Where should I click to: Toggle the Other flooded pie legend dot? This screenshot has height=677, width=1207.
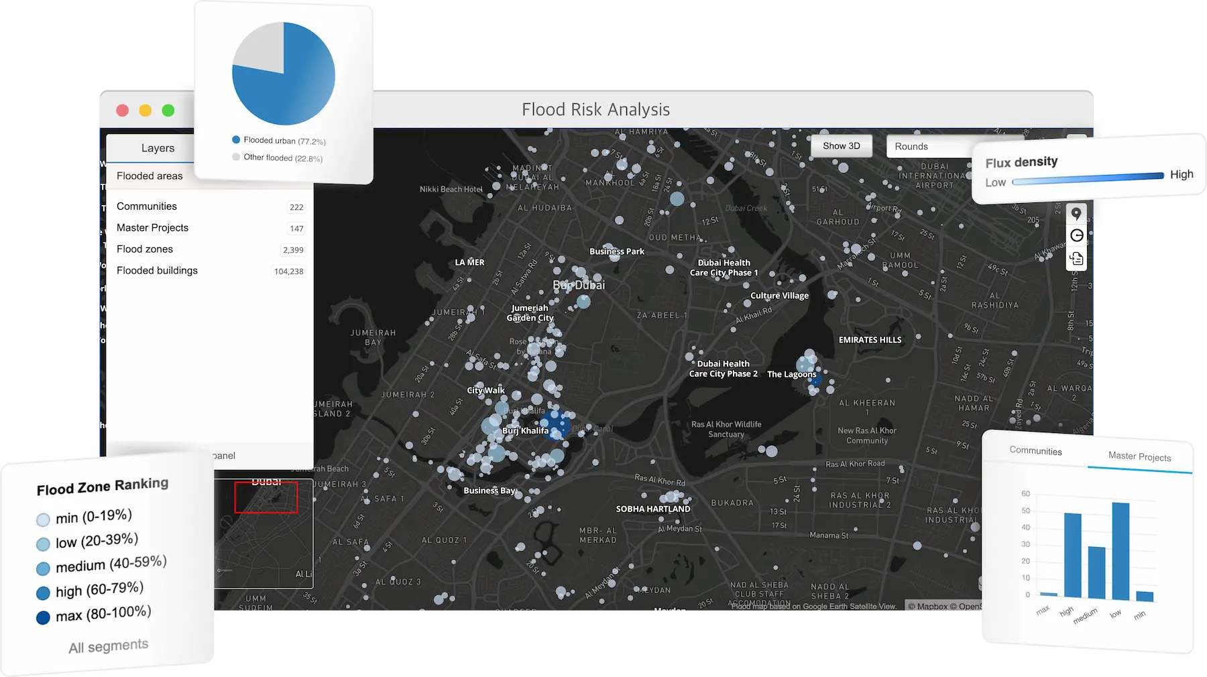click(236, 157)
